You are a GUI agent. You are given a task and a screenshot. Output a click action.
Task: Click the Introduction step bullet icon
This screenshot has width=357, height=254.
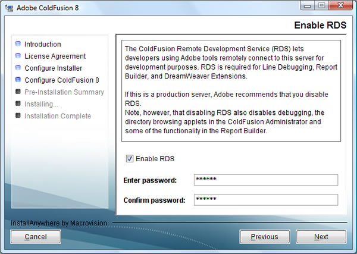pos(18,43)
